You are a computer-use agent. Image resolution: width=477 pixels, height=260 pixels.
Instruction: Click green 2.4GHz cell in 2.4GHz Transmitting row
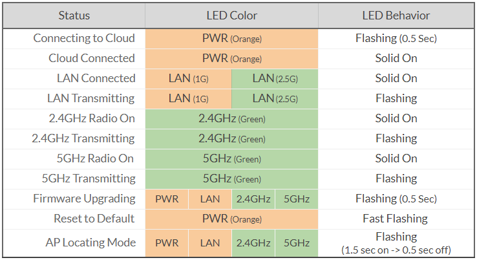tap(231, 138)
